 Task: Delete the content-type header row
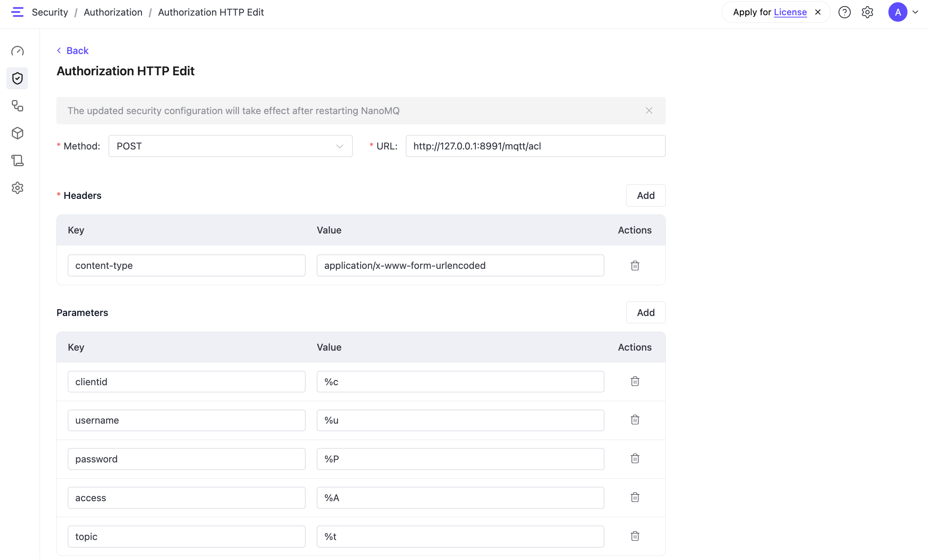(x=635, y=265)
